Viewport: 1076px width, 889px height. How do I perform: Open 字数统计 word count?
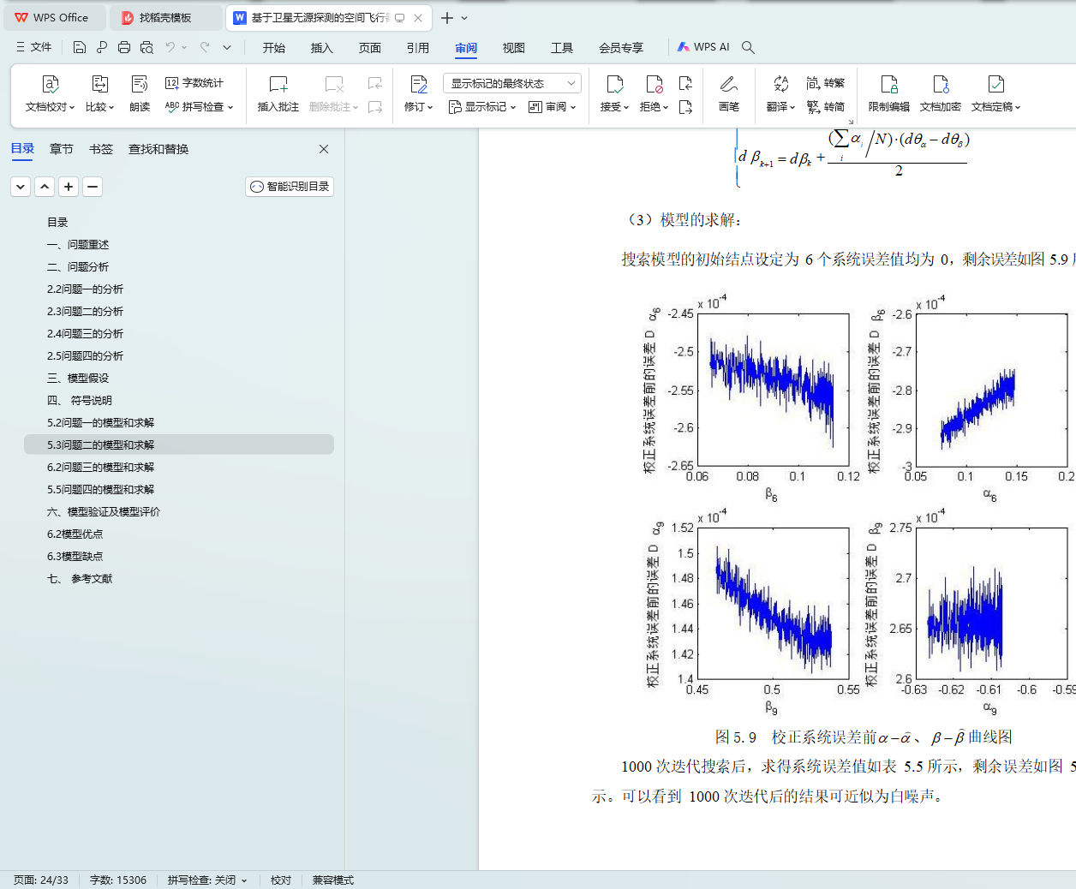(x=194, y=83)
